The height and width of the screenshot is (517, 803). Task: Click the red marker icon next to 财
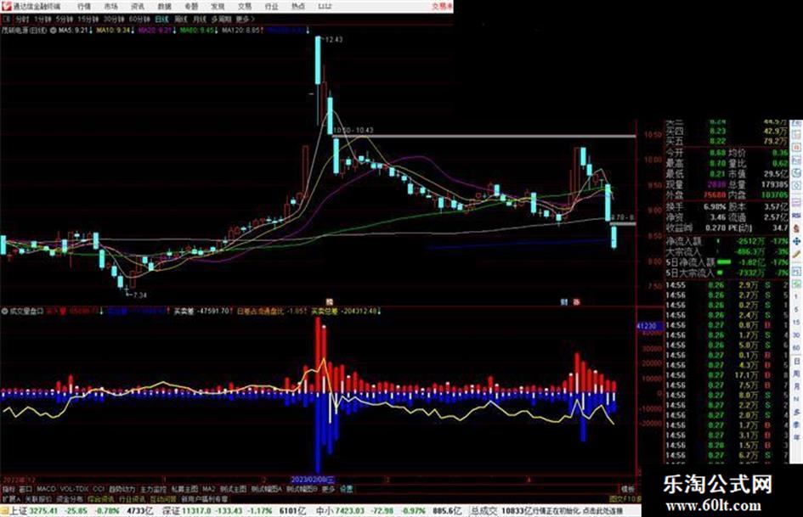(577, 302)
